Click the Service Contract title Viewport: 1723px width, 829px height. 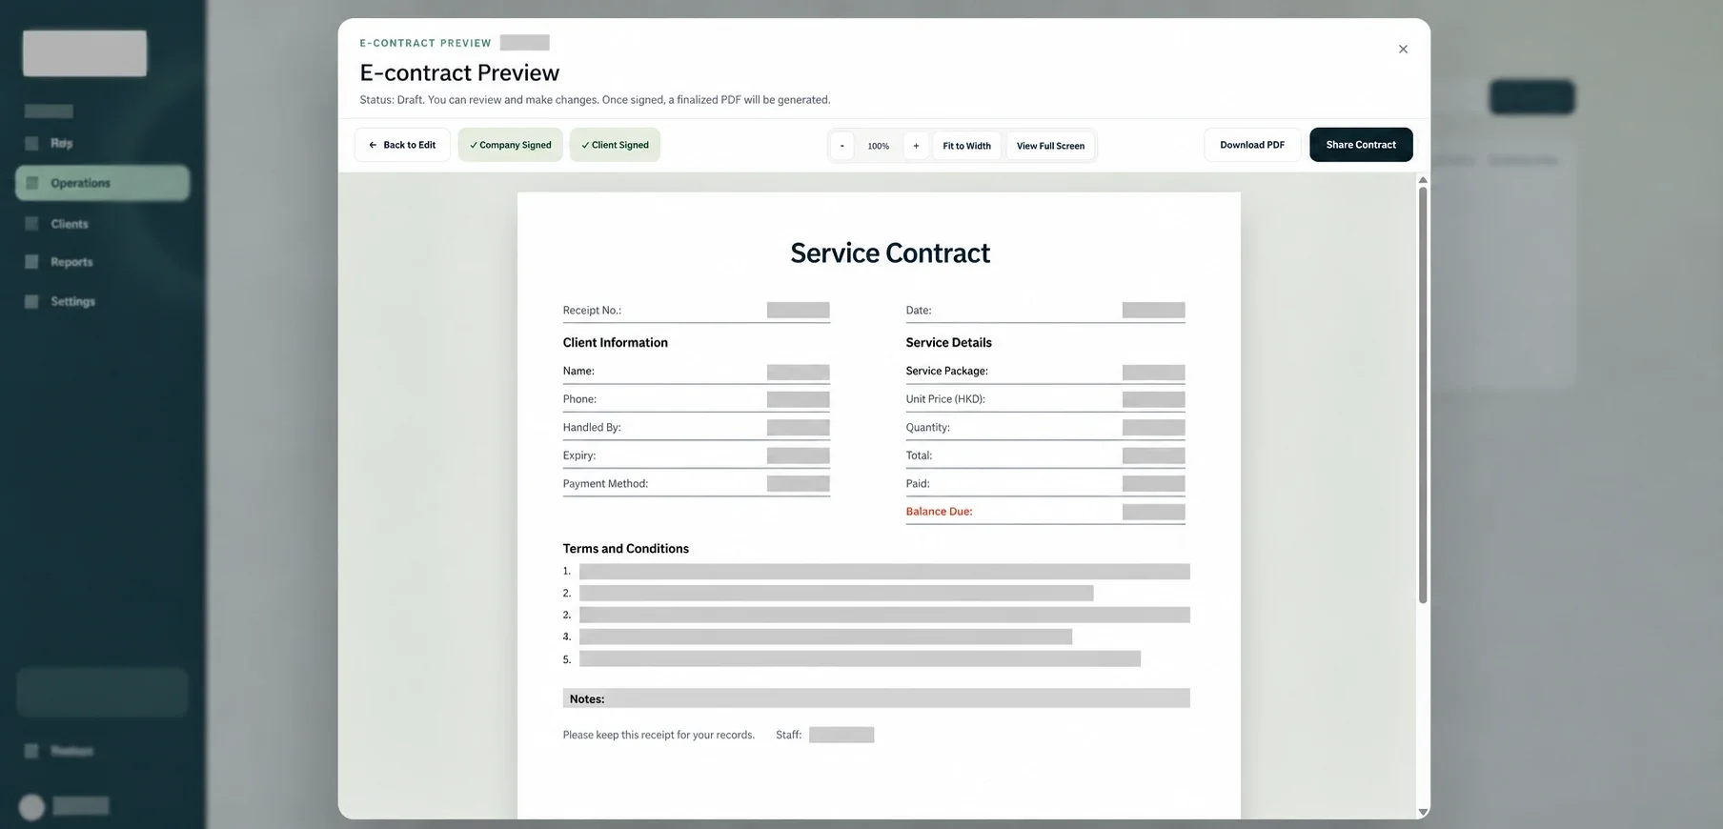click(890, 253)
